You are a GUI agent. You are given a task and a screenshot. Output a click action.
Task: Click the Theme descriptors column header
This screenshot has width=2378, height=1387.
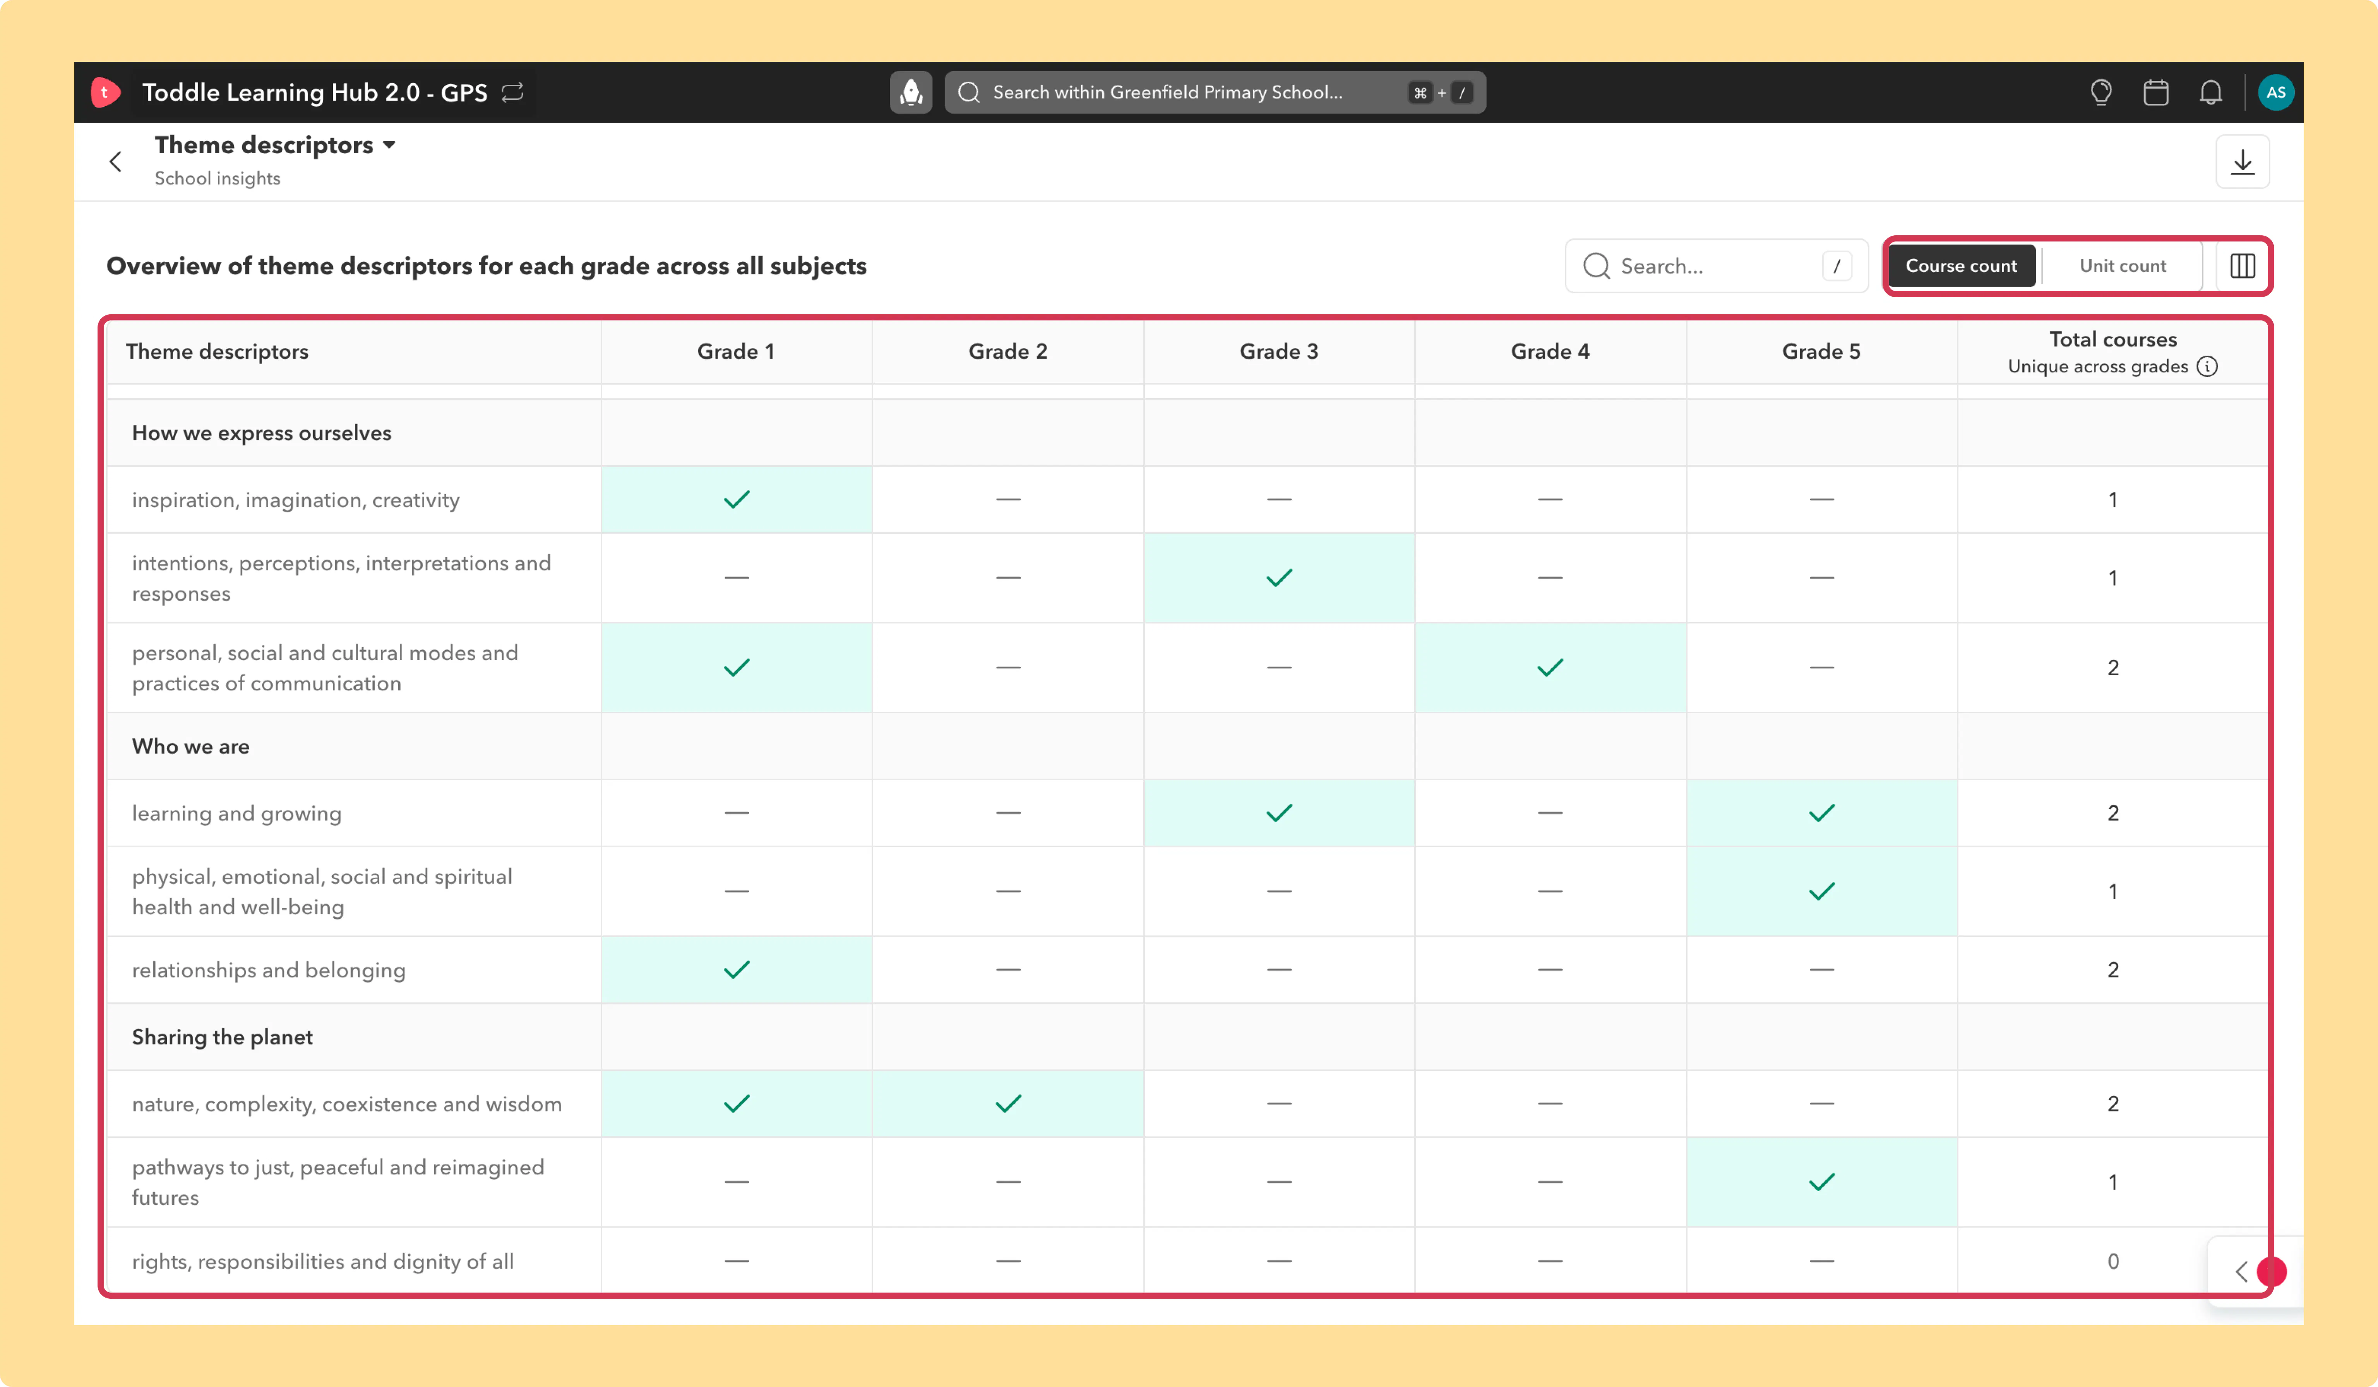pos(354,352)
